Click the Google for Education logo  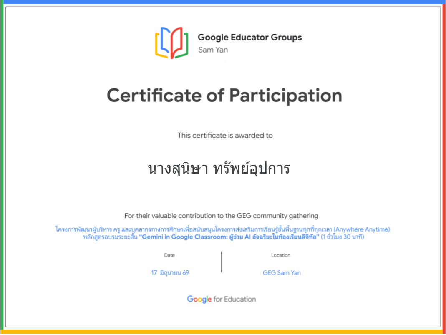(x=221, y=299)
